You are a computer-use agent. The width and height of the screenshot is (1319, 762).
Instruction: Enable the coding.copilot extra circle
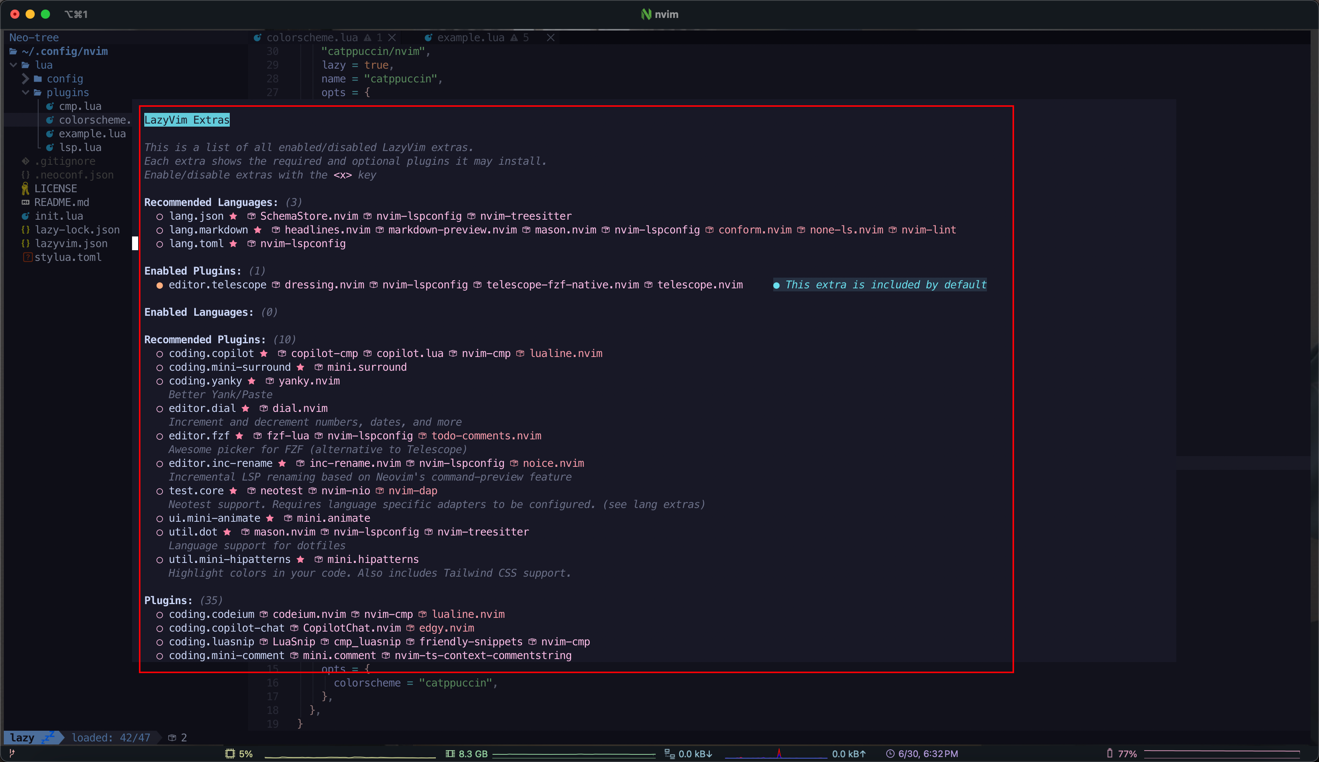coord(160,354)
